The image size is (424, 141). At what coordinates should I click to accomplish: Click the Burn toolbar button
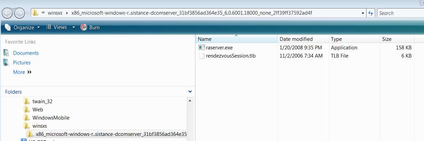coord(90,27)
